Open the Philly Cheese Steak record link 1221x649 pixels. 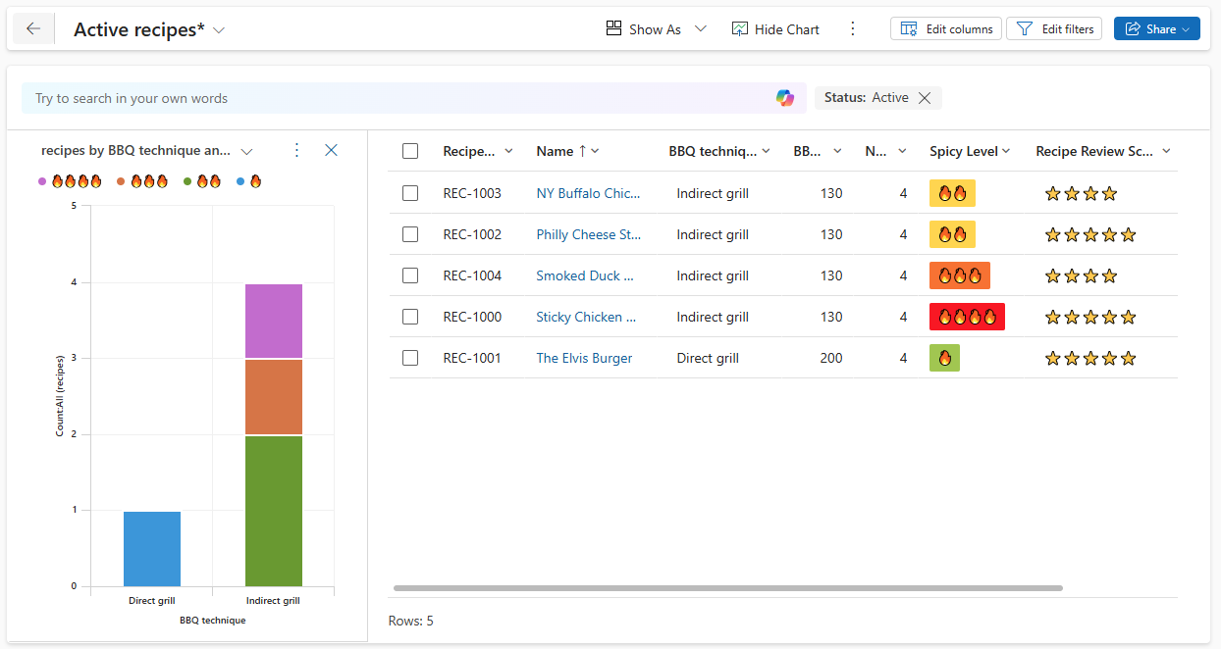pos(588,234)
